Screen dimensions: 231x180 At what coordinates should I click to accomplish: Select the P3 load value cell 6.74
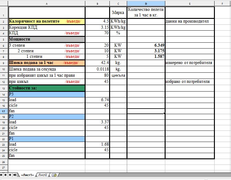click(97, 100)
